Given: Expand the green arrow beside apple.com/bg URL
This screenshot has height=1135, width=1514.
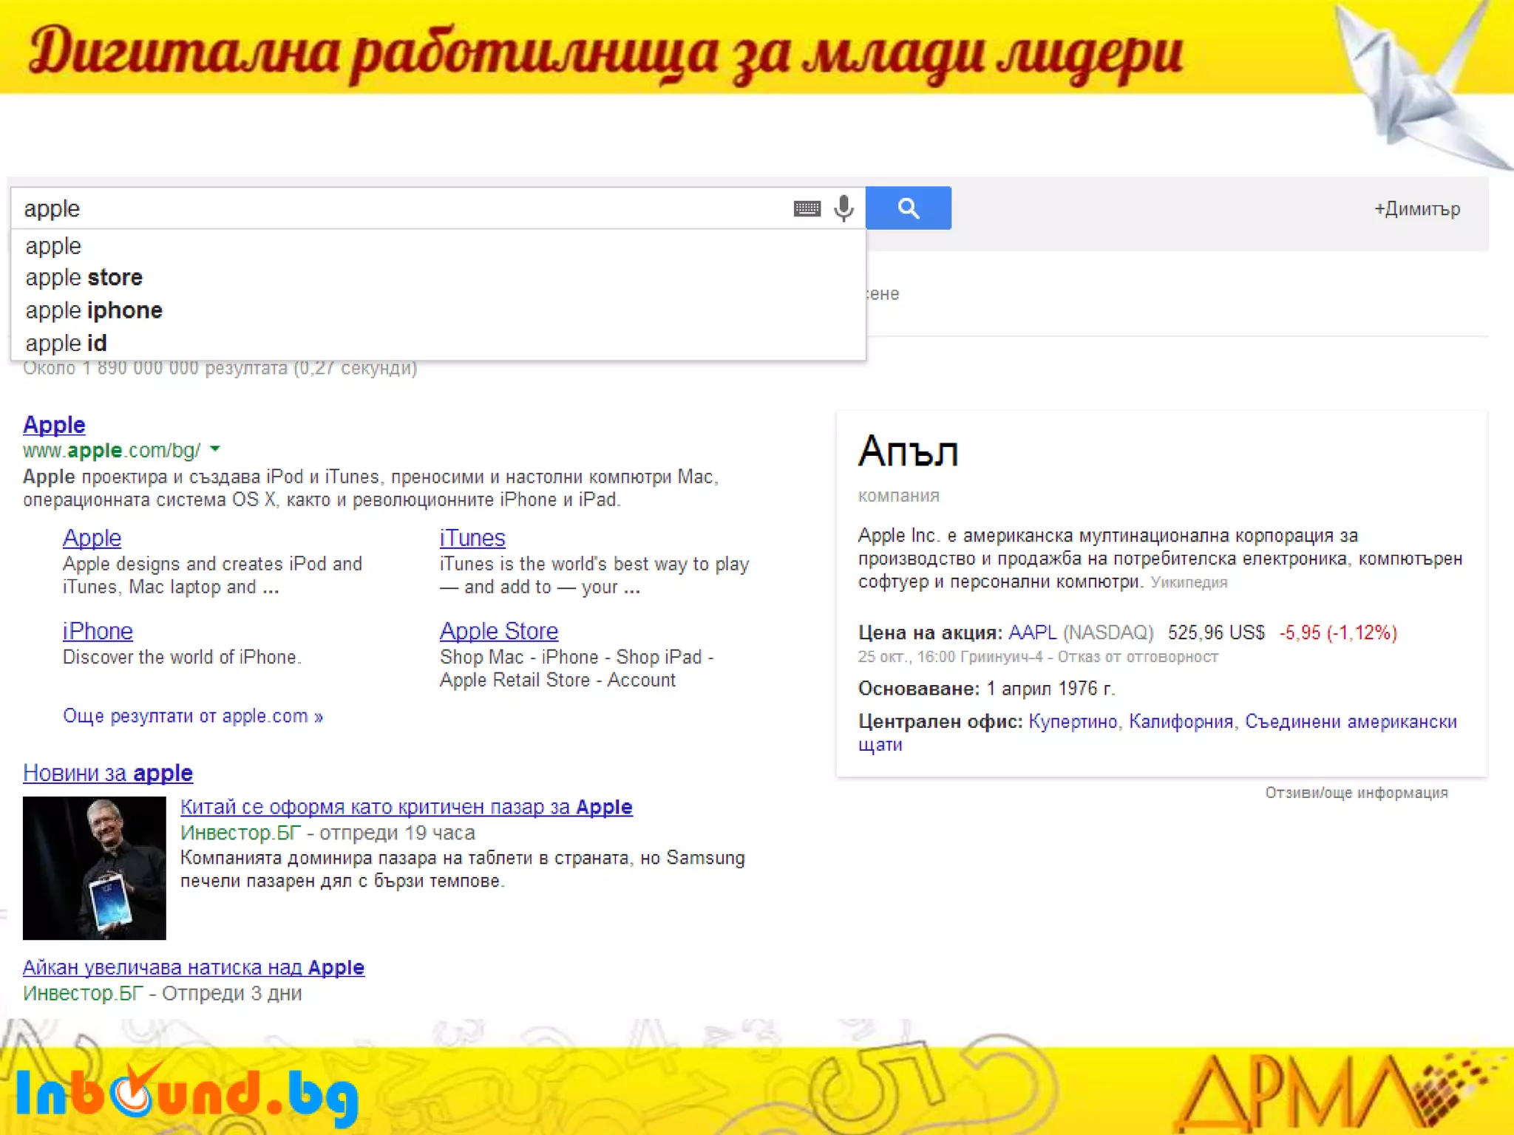Looking at the screenshot, I should [215, 449].
